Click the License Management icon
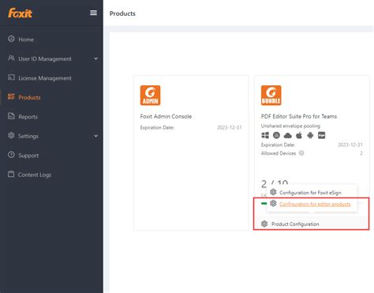 [x=11, y=77]
